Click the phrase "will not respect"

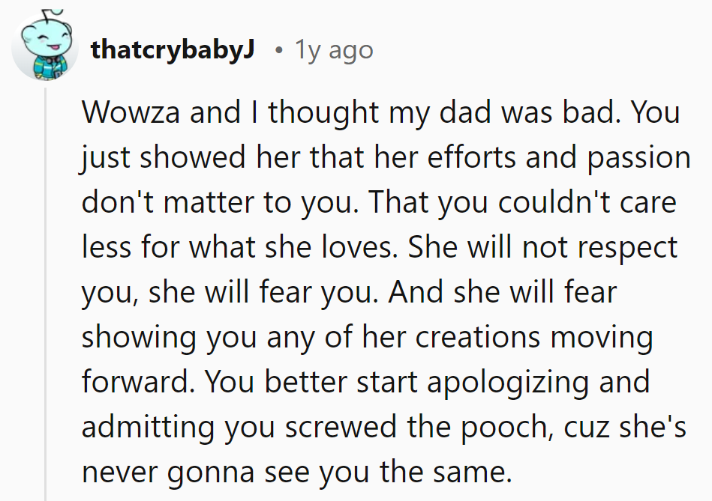coord(572,247)
